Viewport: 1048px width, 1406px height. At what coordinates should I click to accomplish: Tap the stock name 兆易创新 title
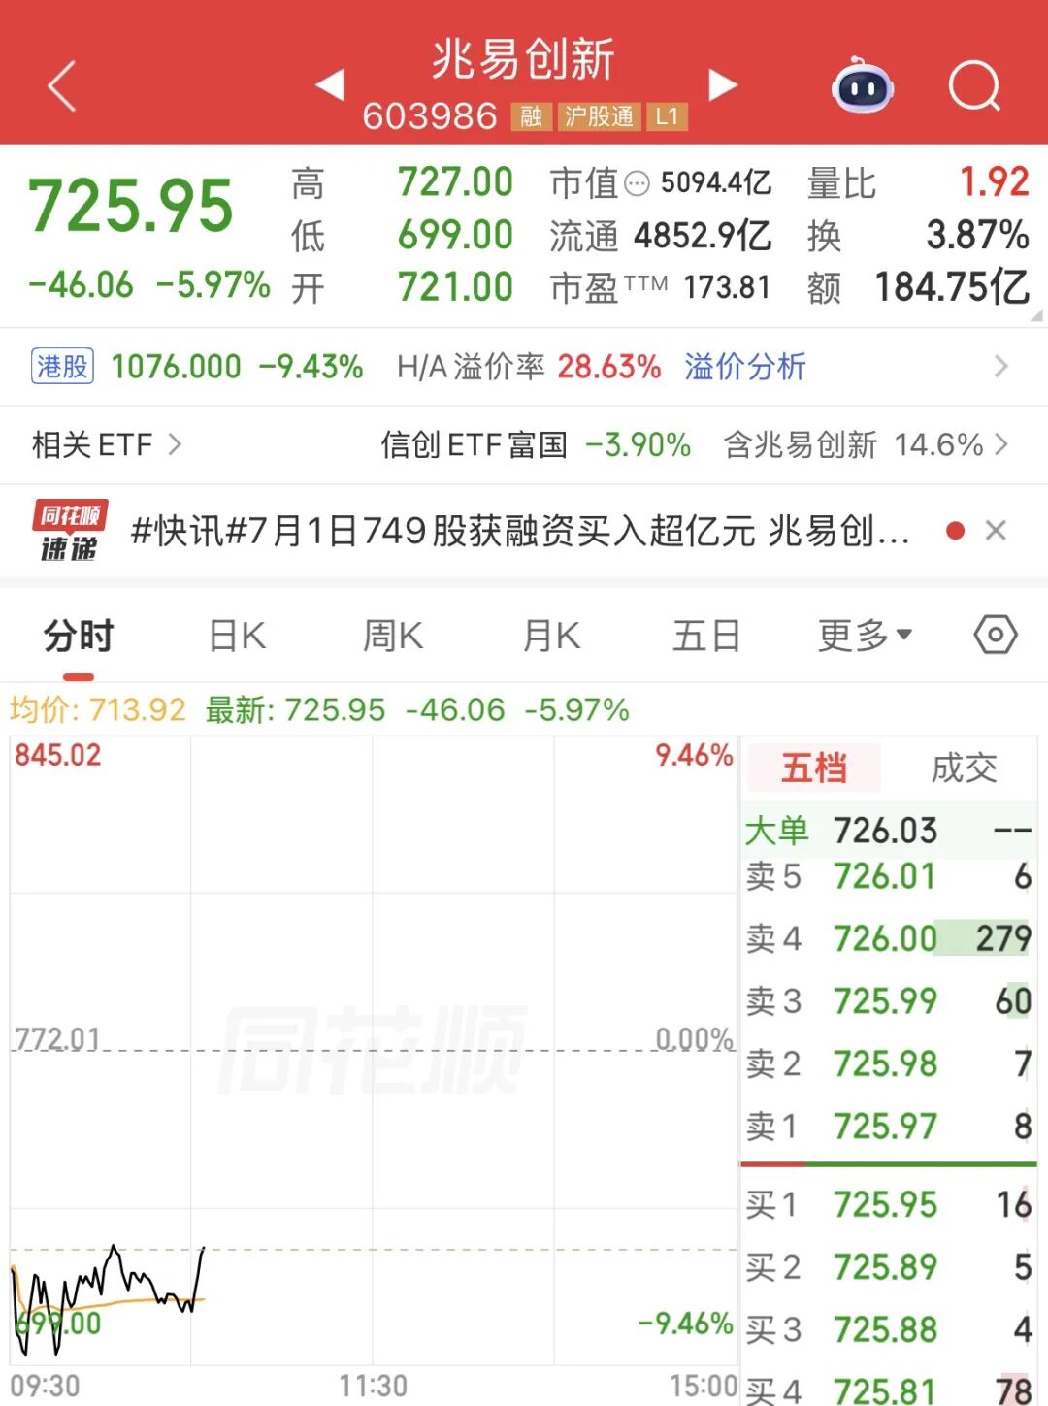[x=524, y=58]
